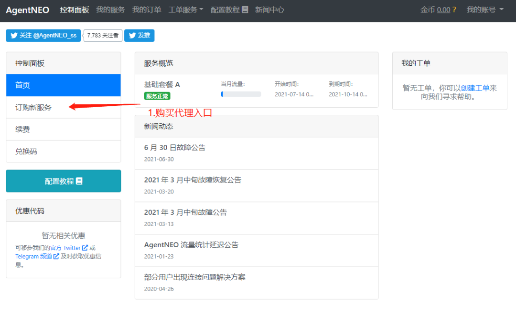Image resolution: width=516 pixels, height=312 pixels.
Task: Open 我的订单 in the top navigation
Action: tap(147, 10)
